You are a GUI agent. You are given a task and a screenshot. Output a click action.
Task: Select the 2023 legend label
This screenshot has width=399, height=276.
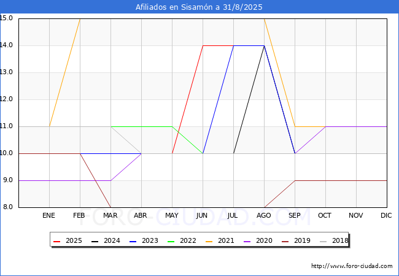[150, 240]
